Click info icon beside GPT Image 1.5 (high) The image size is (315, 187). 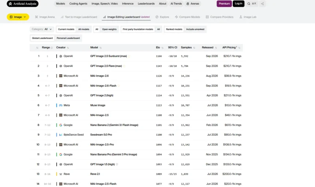tap(117, 164)
